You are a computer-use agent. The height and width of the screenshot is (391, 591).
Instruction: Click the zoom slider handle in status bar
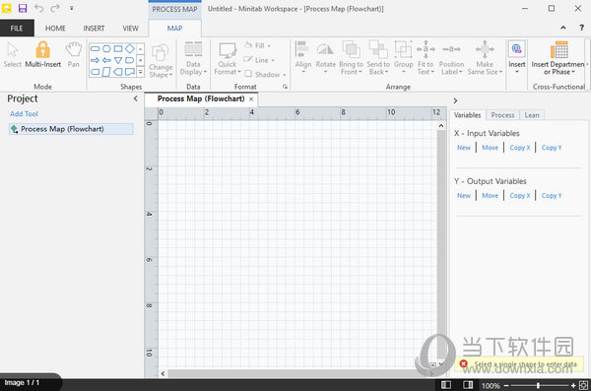[538, 385]
